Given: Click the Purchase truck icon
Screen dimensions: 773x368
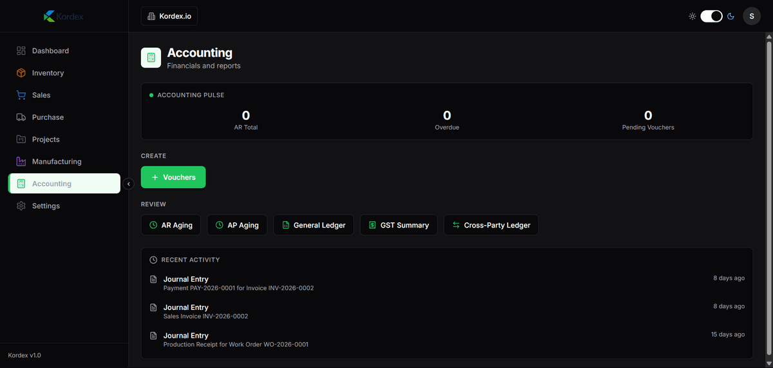Looking at the screenshot, I should pyautogui.click(x=21, y=117).
